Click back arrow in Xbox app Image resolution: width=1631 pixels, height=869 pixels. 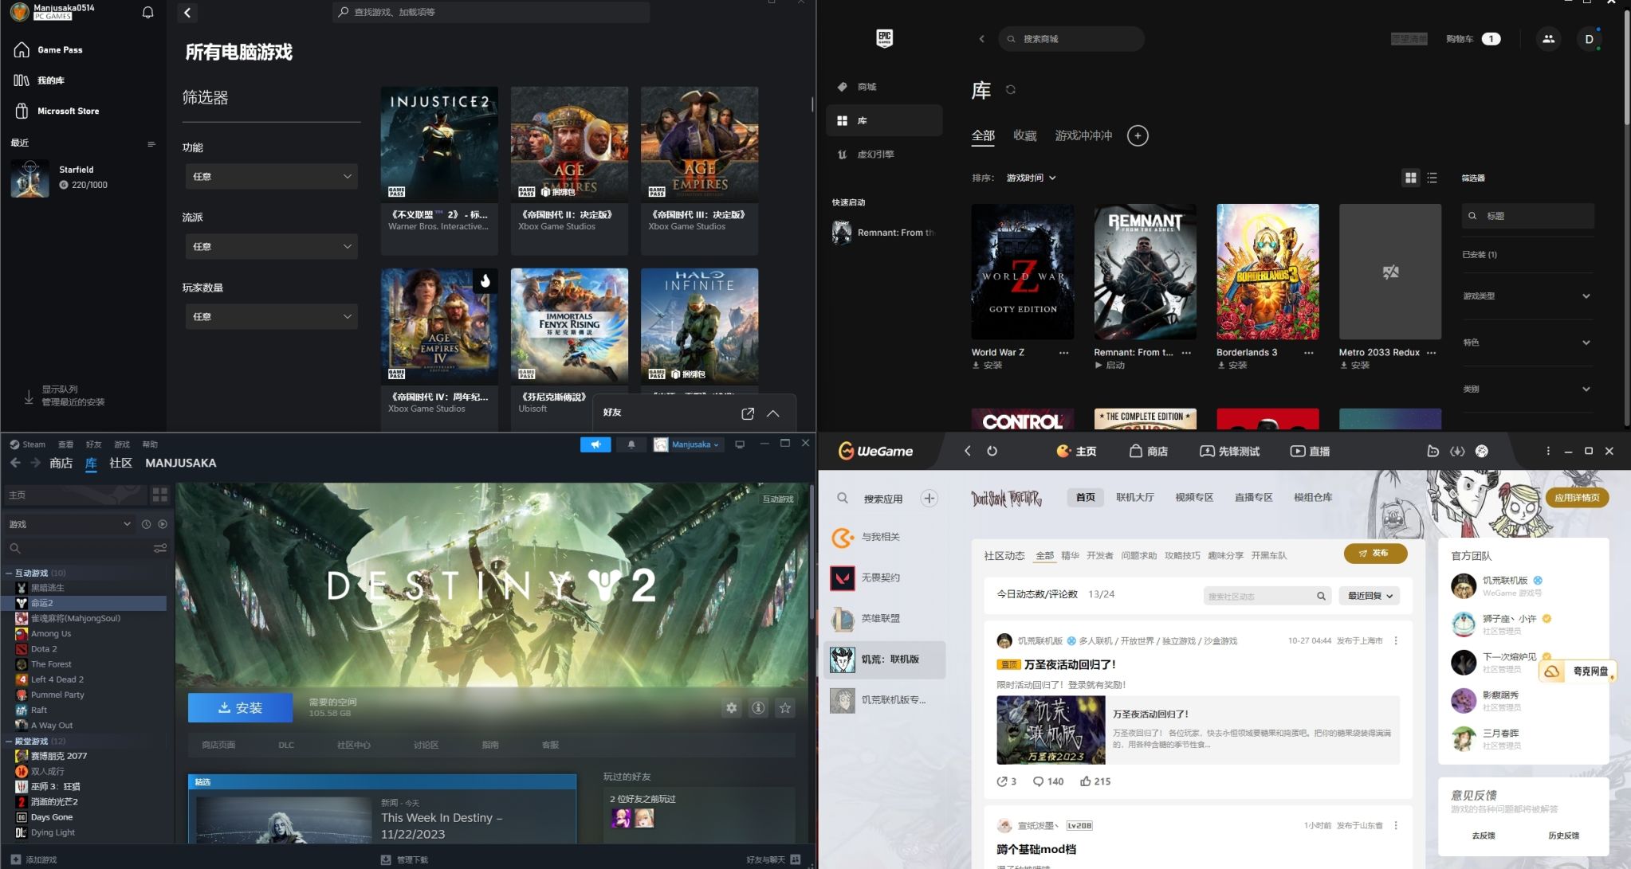[187, 13]
